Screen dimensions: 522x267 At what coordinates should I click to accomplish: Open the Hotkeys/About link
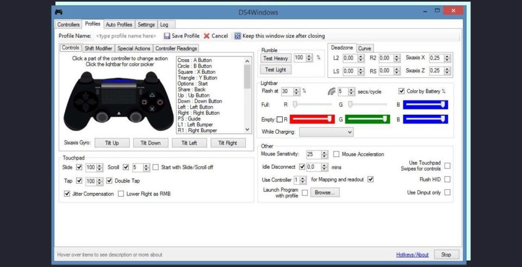pos(412,254)
